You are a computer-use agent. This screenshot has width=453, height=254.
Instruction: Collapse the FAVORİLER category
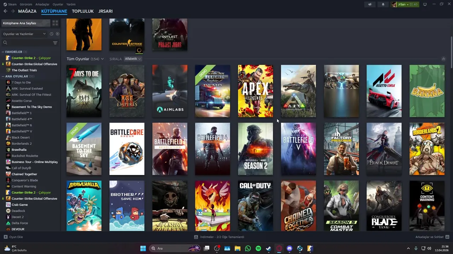3,52
